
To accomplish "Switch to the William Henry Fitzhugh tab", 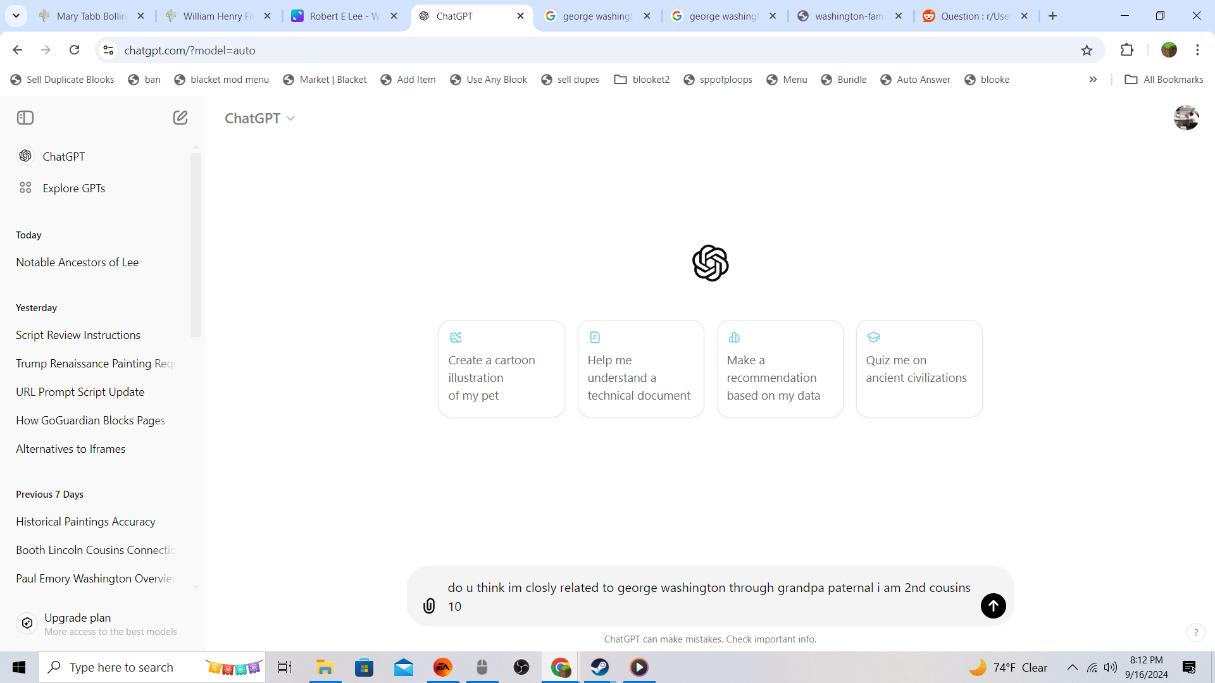I will click(218, 16).
